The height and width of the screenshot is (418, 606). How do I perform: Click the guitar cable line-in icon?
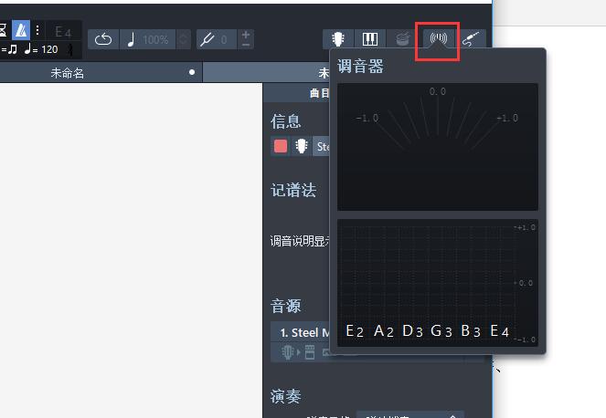pos(472,39)
